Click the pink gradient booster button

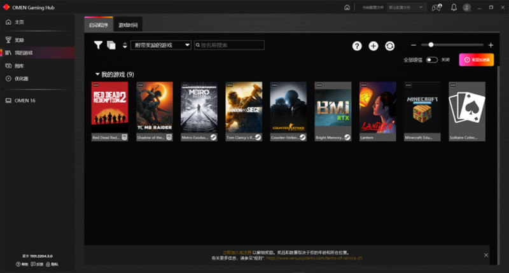(476, 60)
